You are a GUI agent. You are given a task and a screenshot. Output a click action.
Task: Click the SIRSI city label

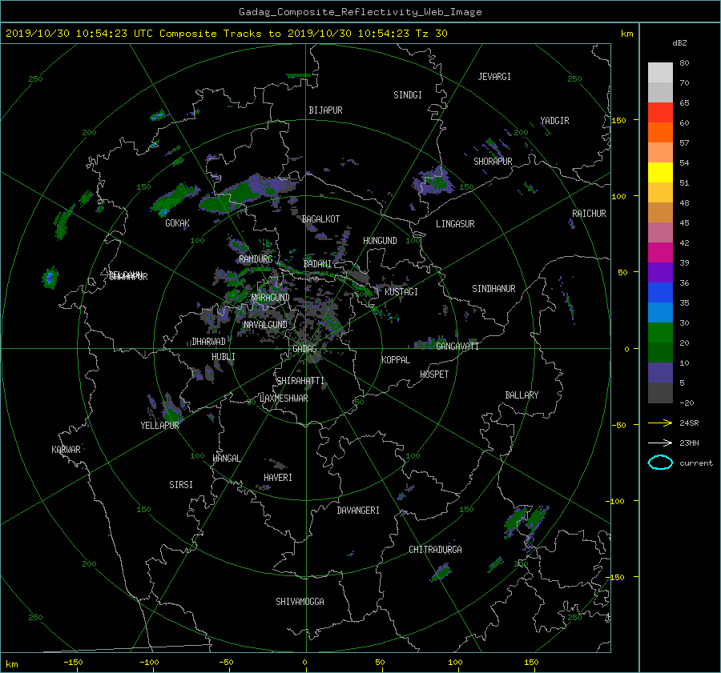click(x=181, y=485)
